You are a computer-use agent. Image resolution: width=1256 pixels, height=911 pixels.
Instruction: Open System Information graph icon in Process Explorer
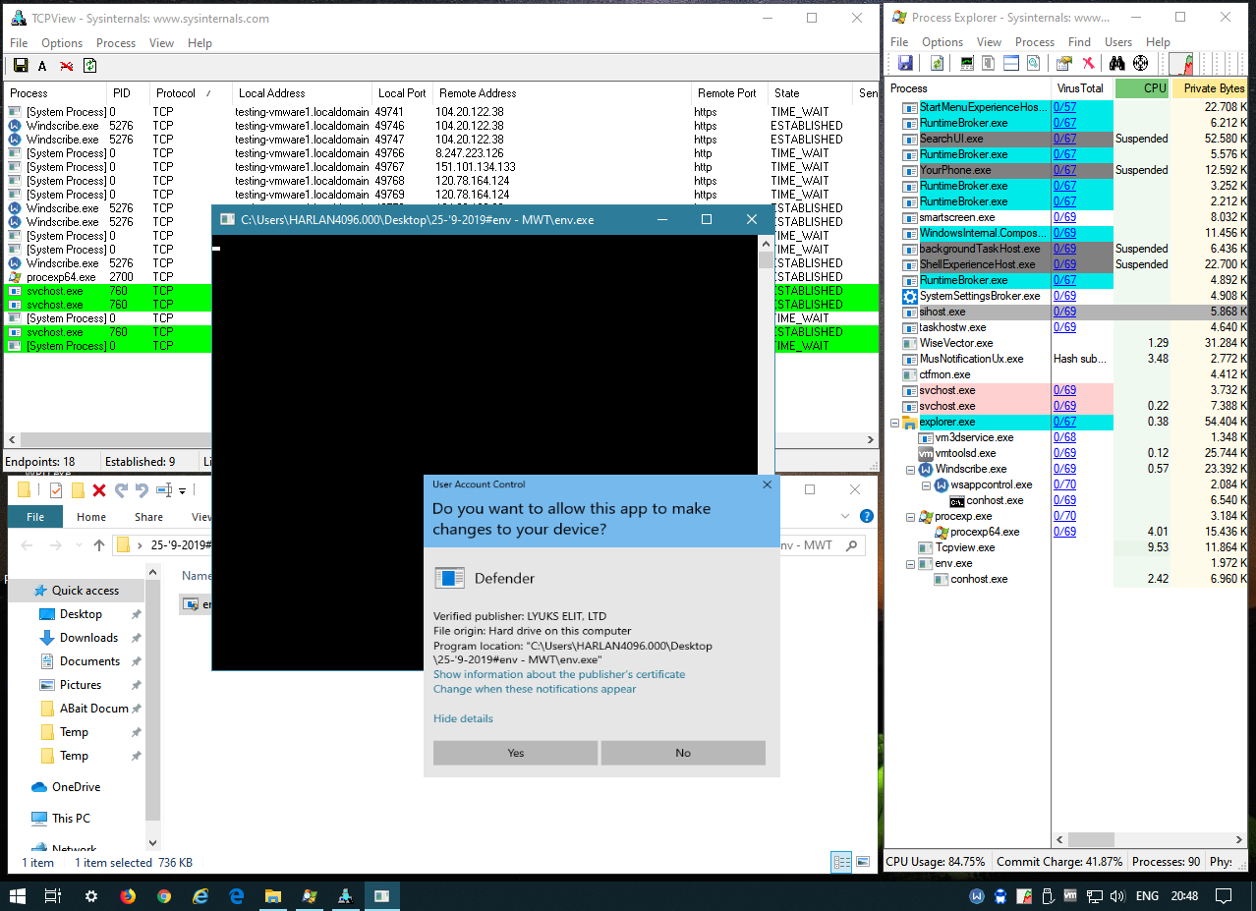967,63
